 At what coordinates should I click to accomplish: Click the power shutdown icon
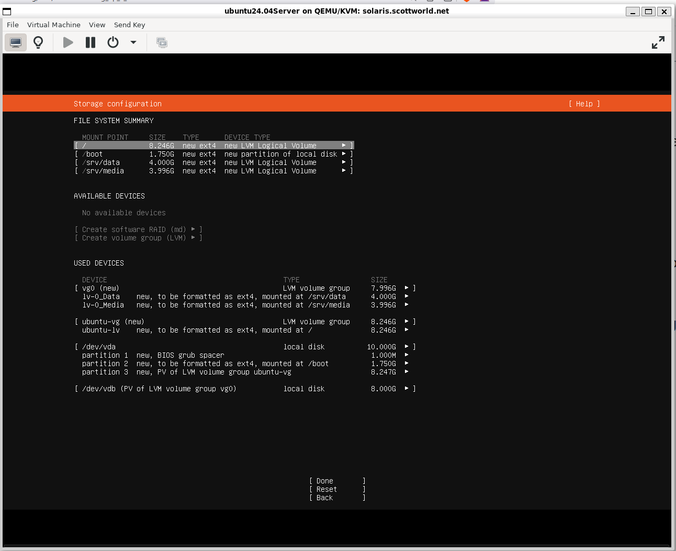point(113,42)
